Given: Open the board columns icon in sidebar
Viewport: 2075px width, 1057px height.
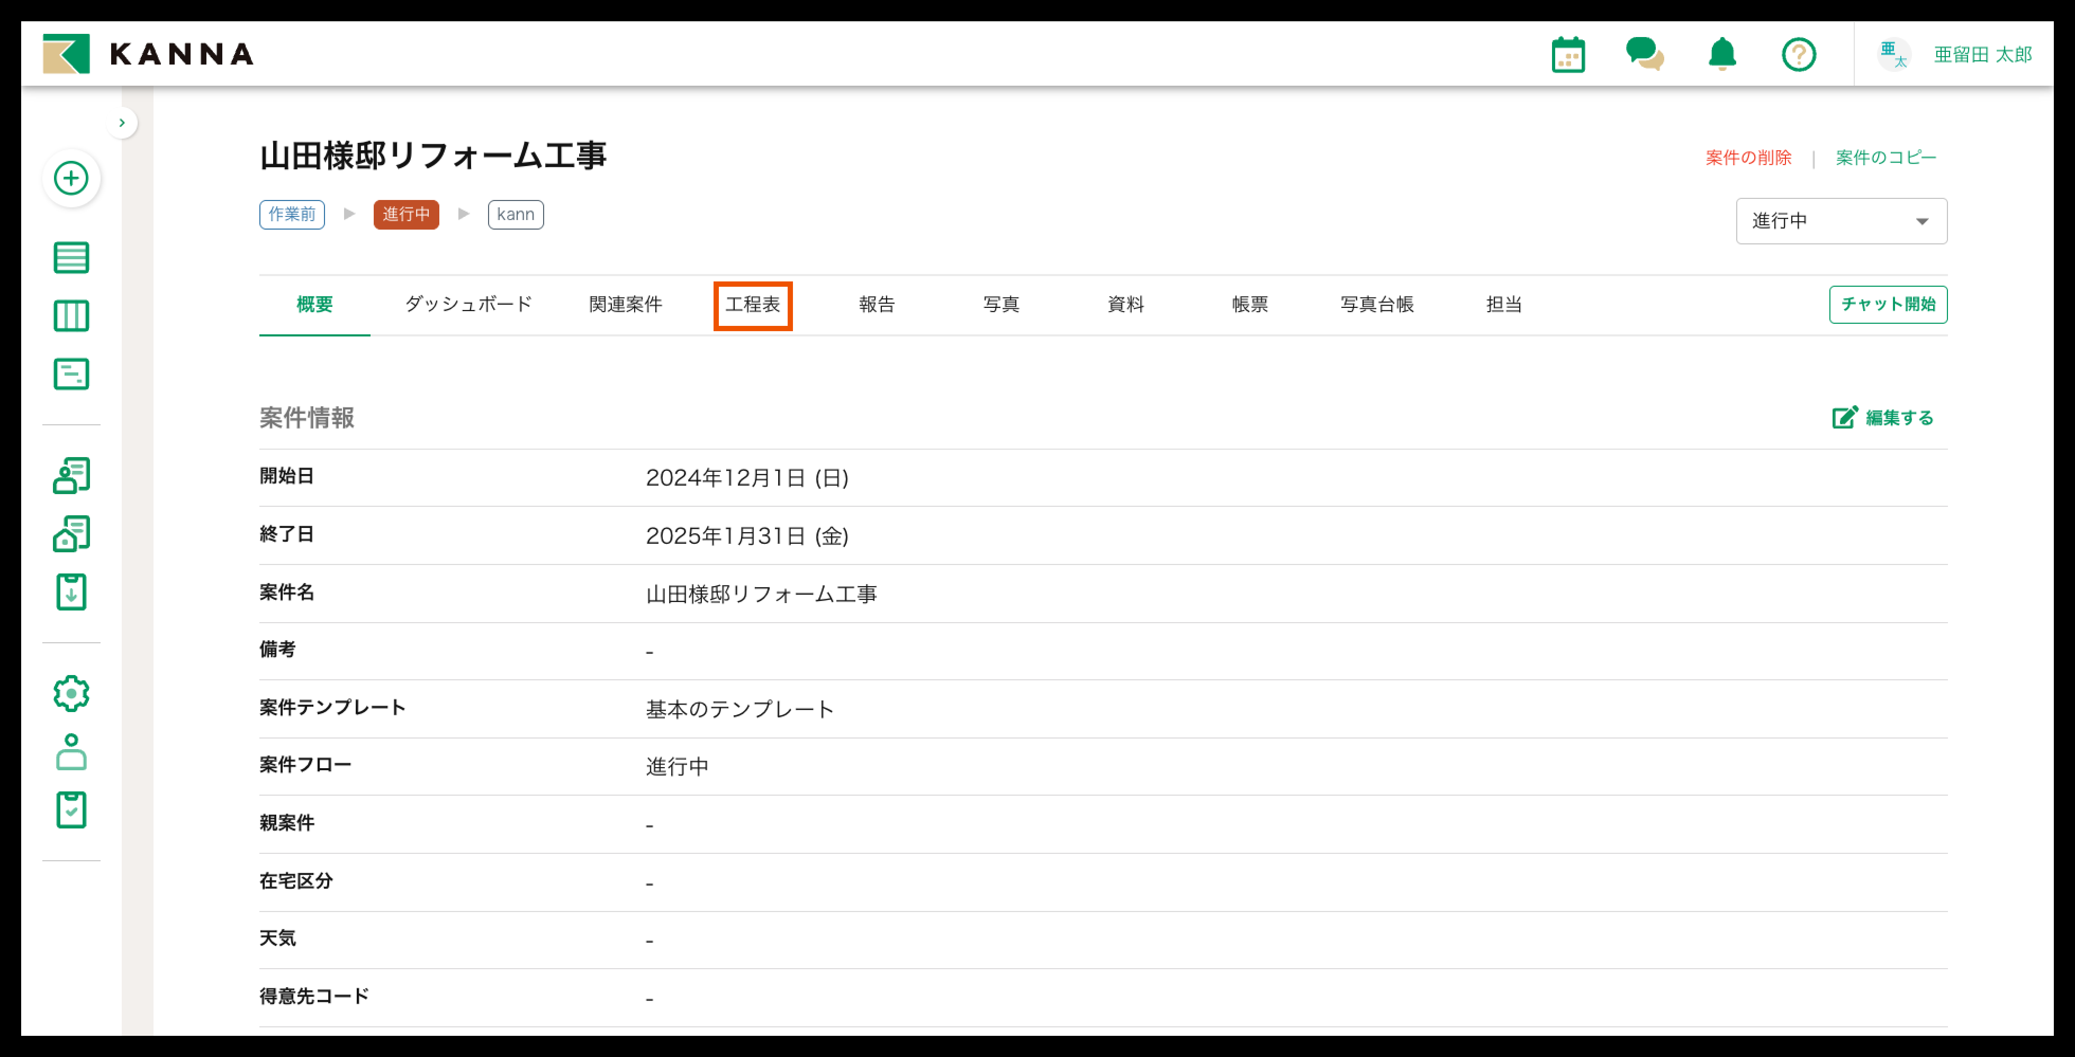Looking at the screenshot, I should coord(71,316).
